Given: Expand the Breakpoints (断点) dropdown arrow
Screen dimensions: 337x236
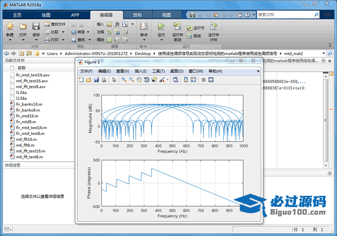Looking at the screenshot, I should point(144,40).
